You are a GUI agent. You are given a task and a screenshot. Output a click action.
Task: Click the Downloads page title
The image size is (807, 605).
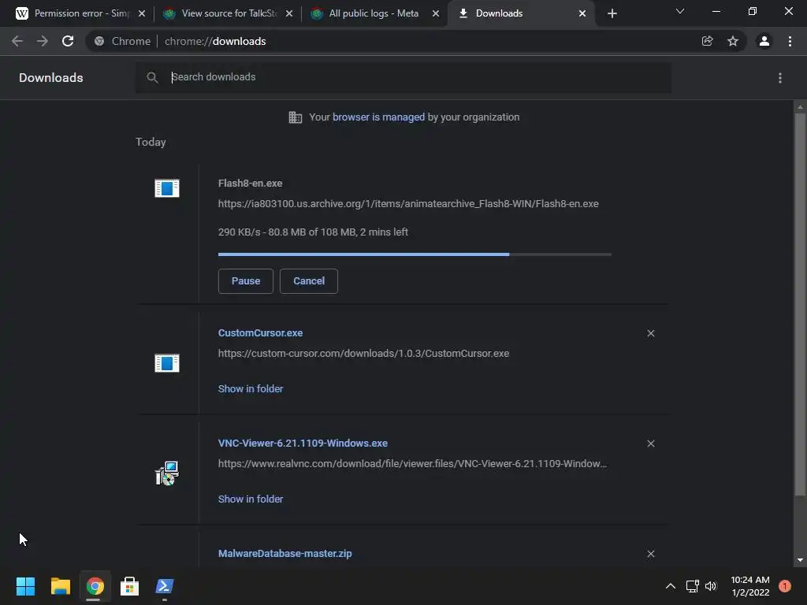click(51, 78)
